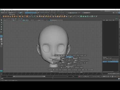
Task: Create a polygon torus from shelf
Action: pyautogui.click(x=12, y=16)
